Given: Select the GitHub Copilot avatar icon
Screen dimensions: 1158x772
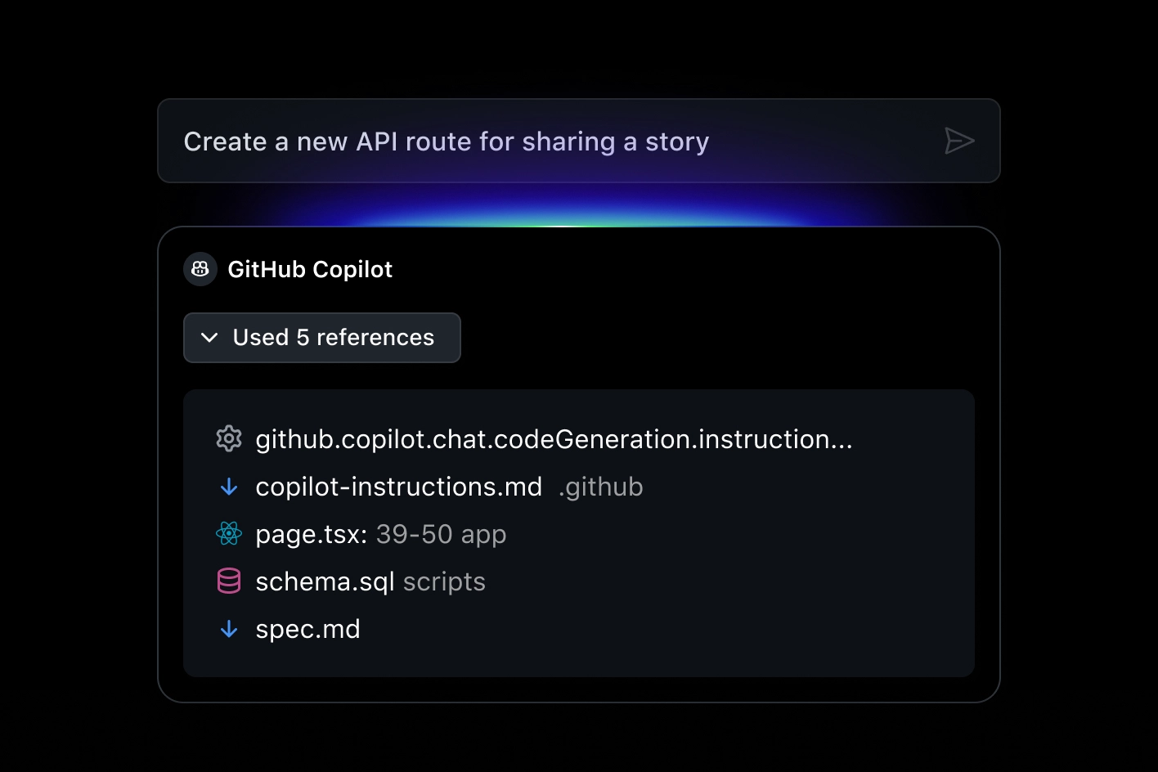Looking at the screenshot, I should [200, 269].
